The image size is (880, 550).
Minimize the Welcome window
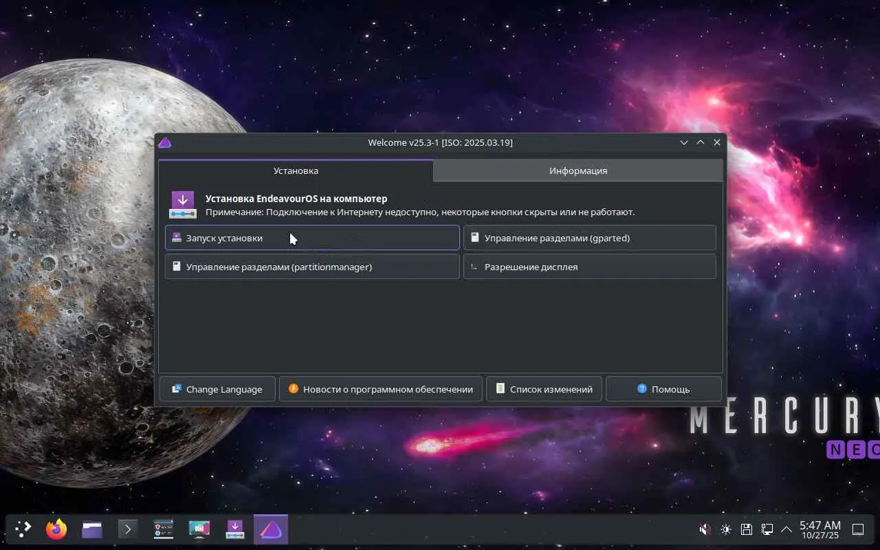click(x=684, y=142)
